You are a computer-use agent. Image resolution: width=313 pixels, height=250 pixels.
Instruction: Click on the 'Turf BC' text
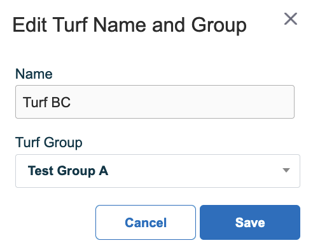46,102
